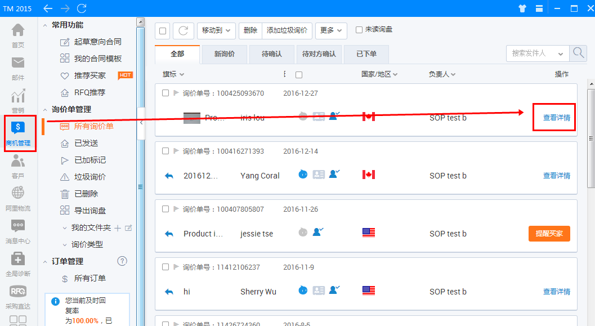Check inquiry 100416271393 checkbox
This screenshot has width=595, height=326.
tap(165, 151)
